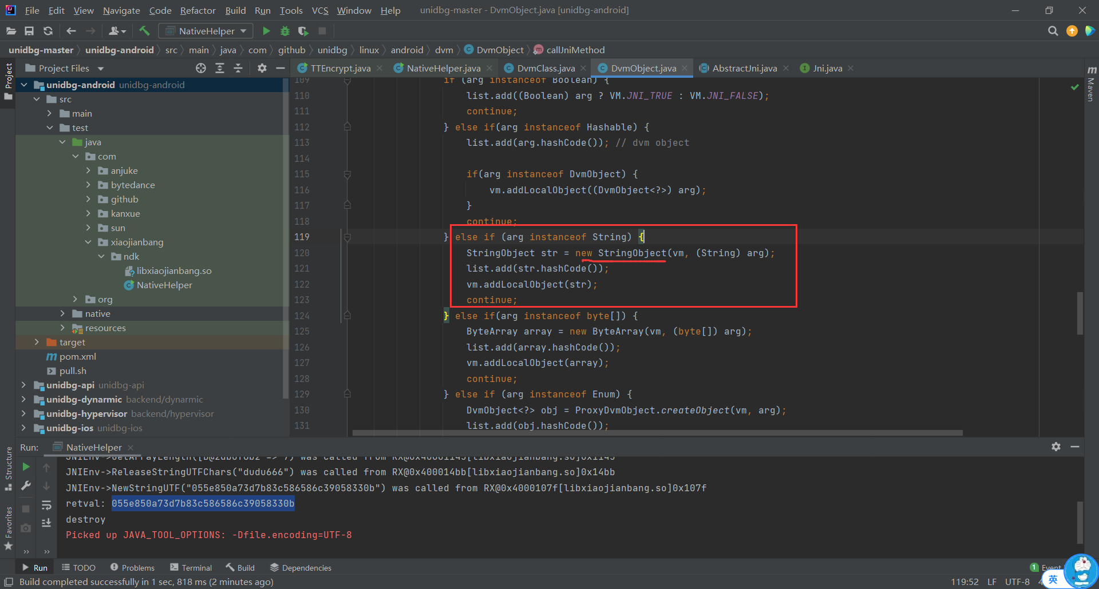Open the Refactor menu
Image resolution: width=1099 pixels, height=589 pixels.
[197, 10]
